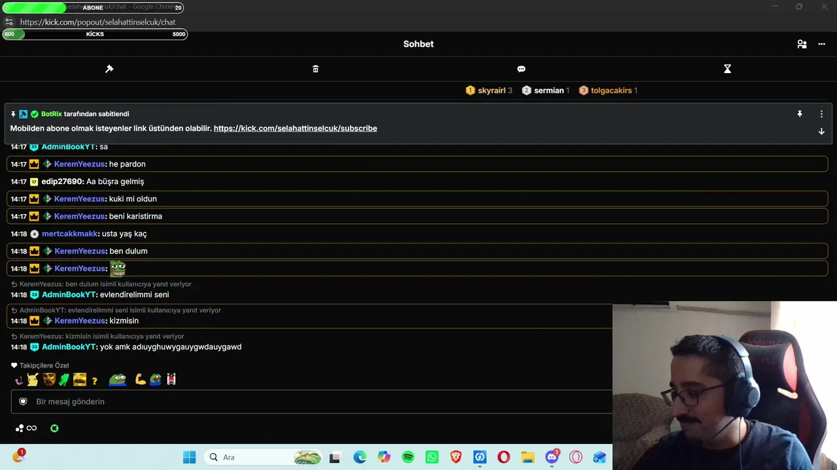Open Opera browser from taskbar
The width and height of the screenshot is (837, 470).
coord(504,458)
